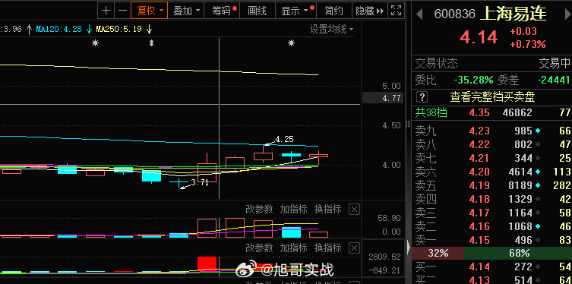The height and width of the screenshot is (284, 572).
Task: Click the 4.25 high price annotation
Action: click(284, 139)
